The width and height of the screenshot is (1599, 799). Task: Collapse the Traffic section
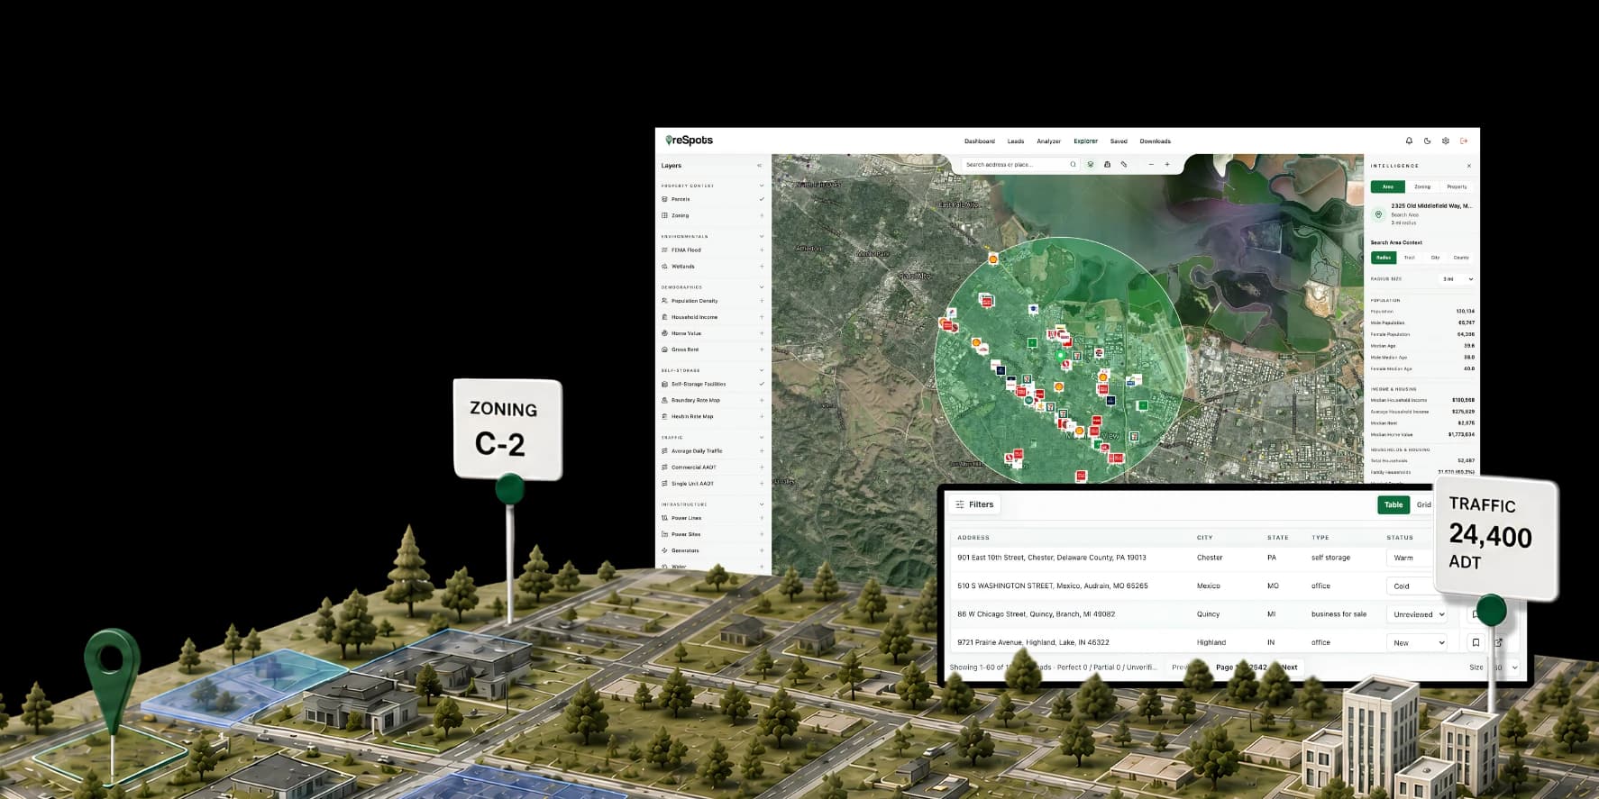762,437
